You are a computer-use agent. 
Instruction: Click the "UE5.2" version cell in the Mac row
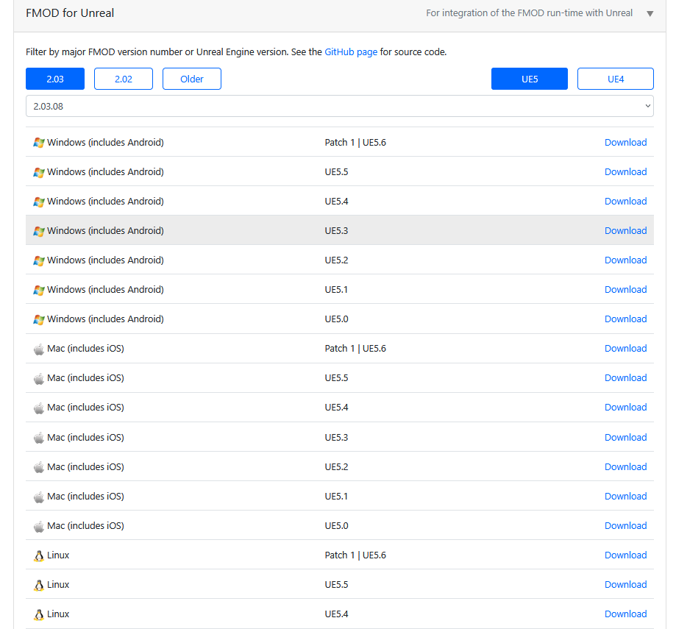(x=336, y=466)
